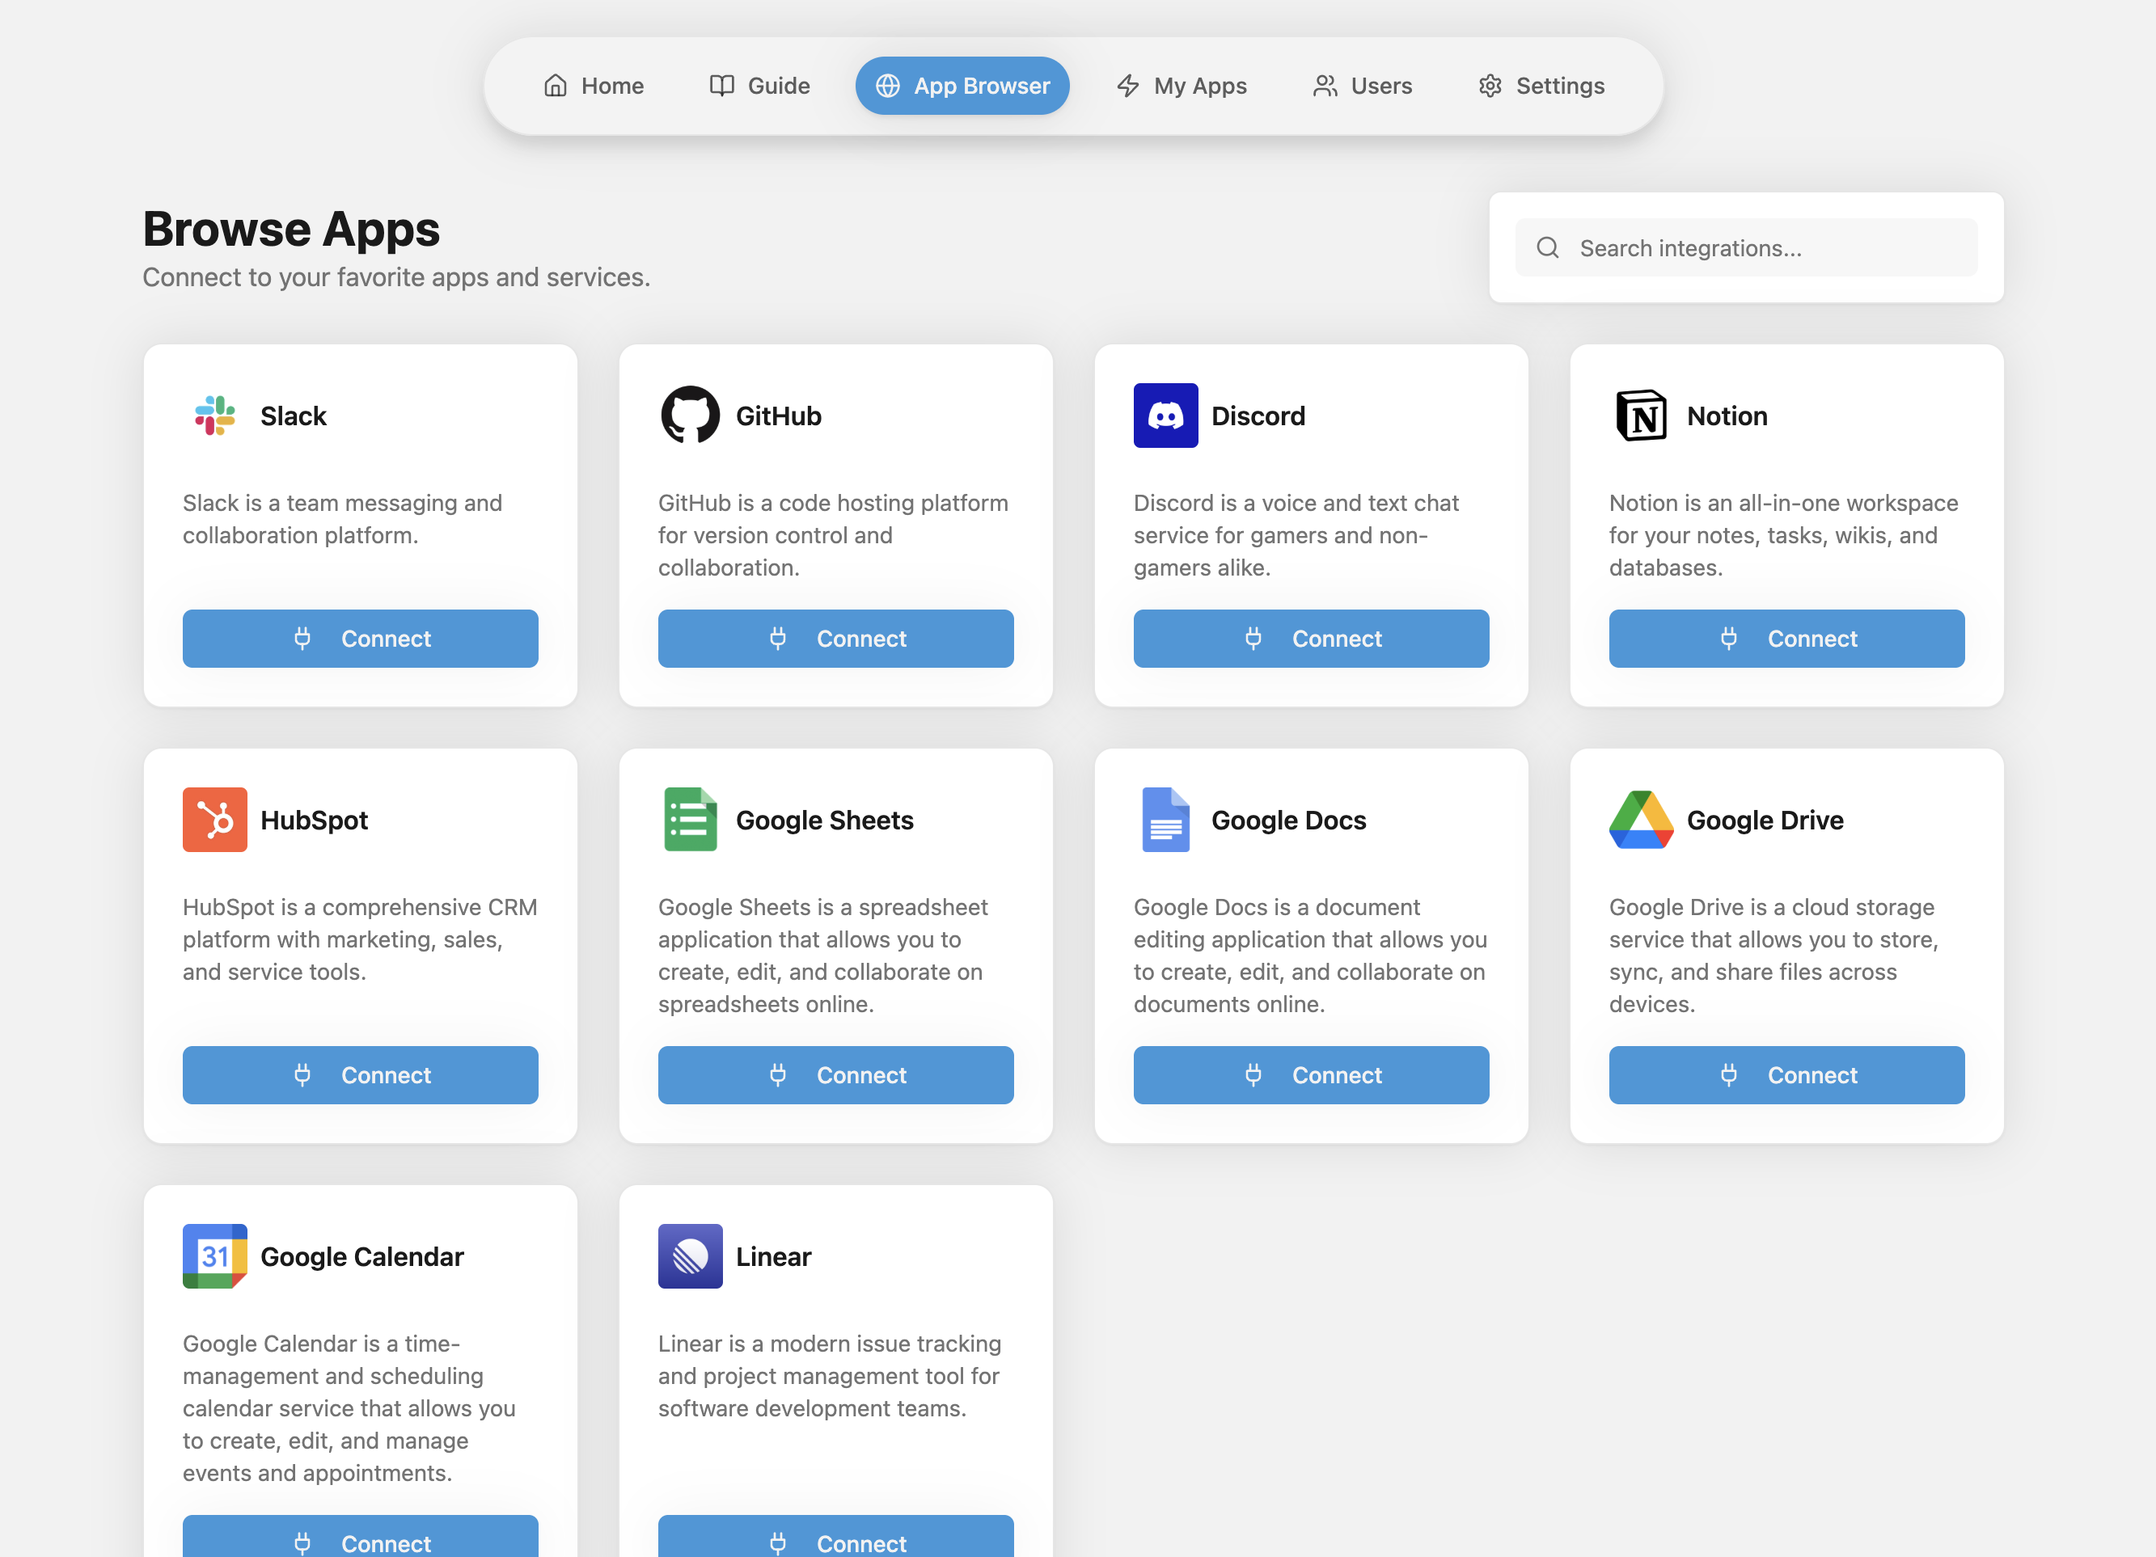This screenshot has width=2156, height=1557.
Task: Click the Discord card title
Action: point(1258,416)
